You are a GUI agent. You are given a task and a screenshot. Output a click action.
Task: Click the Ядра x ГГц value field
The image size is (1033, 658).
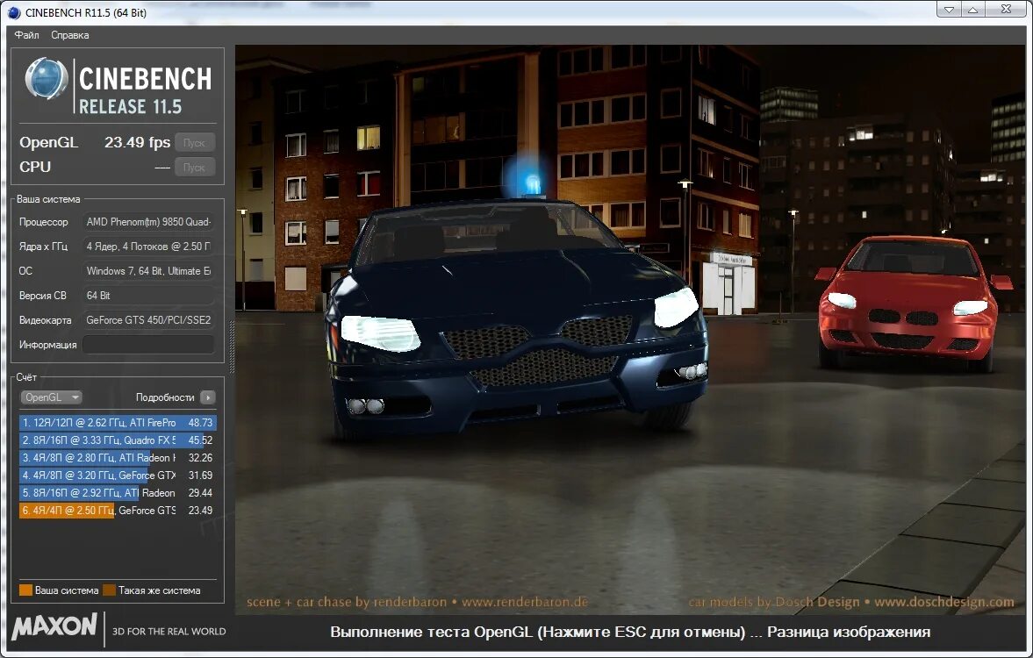[148, 247]
